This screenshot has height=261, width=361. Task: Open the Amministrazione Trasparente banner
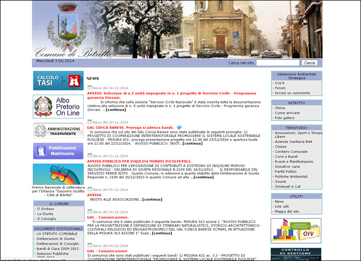tap(58, 131)
